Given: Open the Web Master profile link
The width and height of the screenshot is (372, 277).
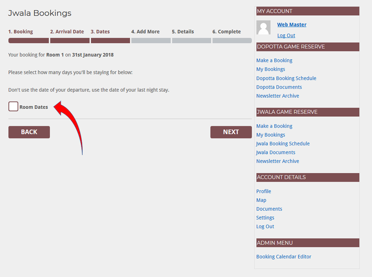Looking at the screenshot, I should tap(292, 25).
